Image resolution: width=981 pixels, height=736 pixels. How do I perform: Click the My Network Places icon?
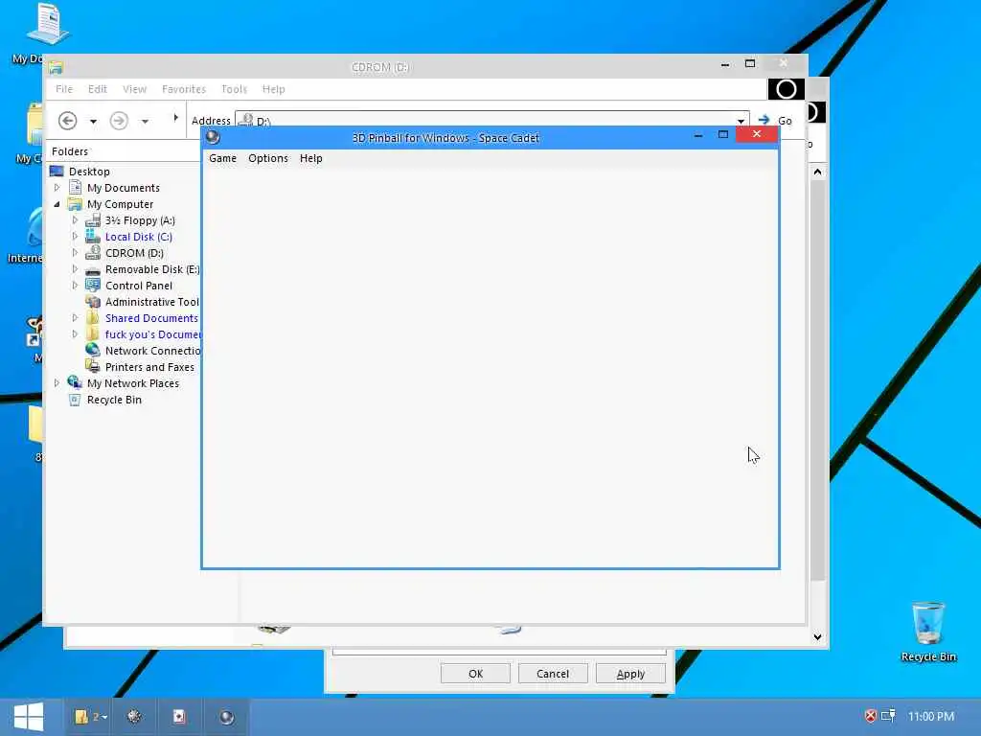[x=75, y=382]
